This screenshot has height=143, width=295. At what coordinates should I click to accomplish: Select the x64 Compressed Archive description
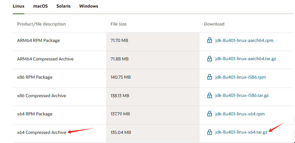click(x=42, y=132)
